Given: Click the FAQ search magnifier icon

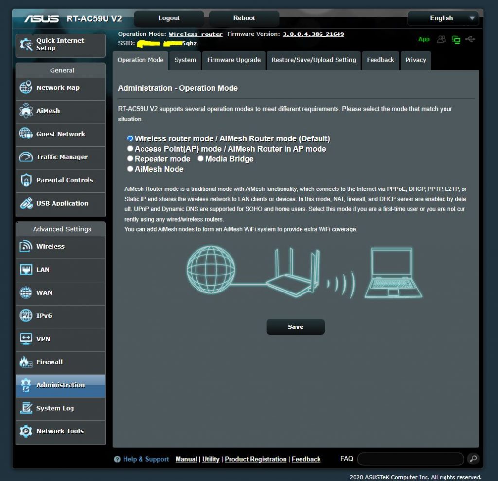Looking at the screenshot, I should [x=473, y=459].
